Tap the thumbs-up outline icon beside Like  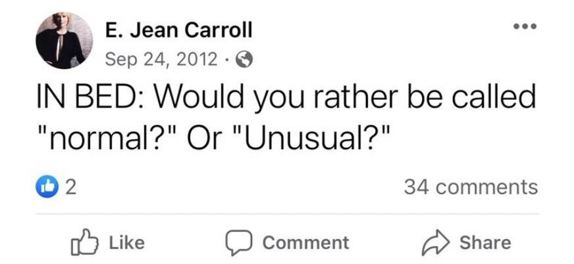[x=85, y=242]
